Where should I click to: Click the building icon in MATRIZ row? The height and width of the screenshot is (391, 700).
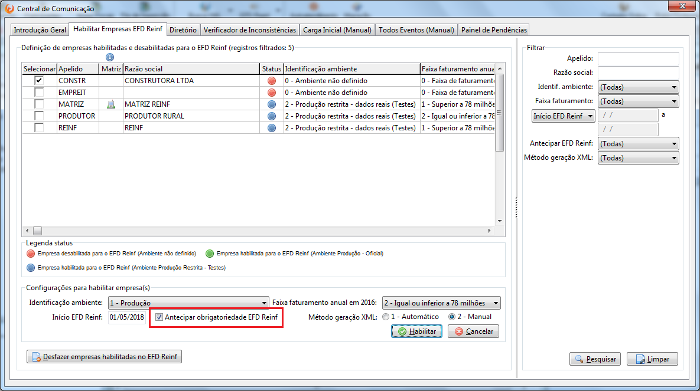110,104
